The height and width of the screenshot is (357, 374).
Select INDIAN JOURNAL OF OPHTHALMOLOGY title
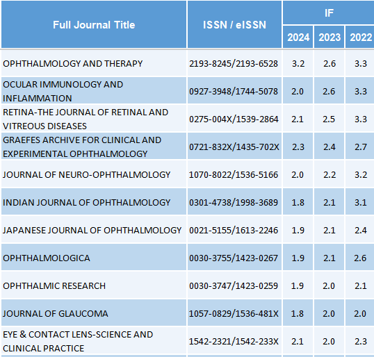coord(87,203)
